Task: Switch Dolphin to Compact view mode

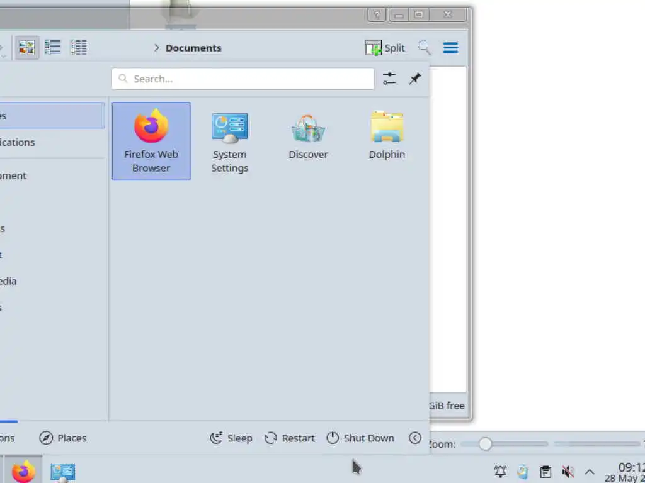Action: [53, 48]
